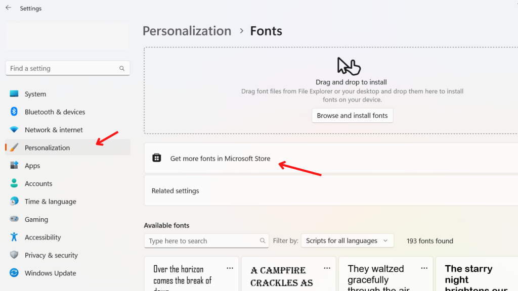
Task: Open the 'A campfire crackles as' font card
Action: [288, 274]
